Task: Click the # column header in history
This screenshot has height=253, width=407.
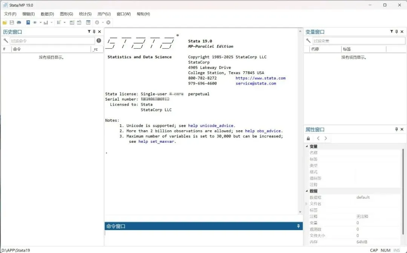Action: [x=6, y=49]
